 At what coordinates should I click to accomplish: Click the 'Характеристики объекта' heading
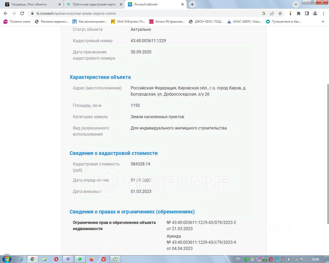[x=100, y=77]
